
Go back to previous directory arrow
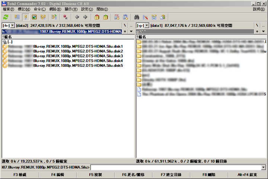click(x=77, y=17)
